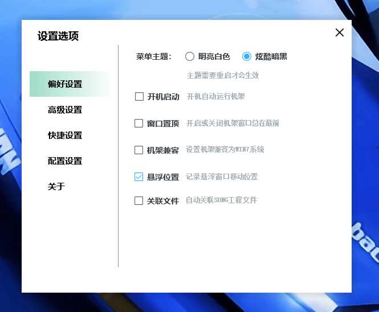The height and width of the screenshot is (312, 379).
Task: Click the 主题需要重启才会生效 hint text
Action: pyautogui.click(x=223, y=75)
